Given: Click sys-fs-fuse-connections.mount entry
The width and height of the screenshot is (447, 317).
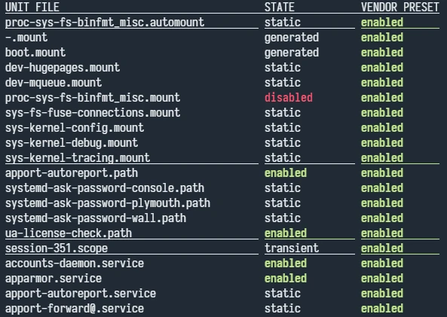Looking at the screenshot, I should pyautogui.click(x=93, y=113).
